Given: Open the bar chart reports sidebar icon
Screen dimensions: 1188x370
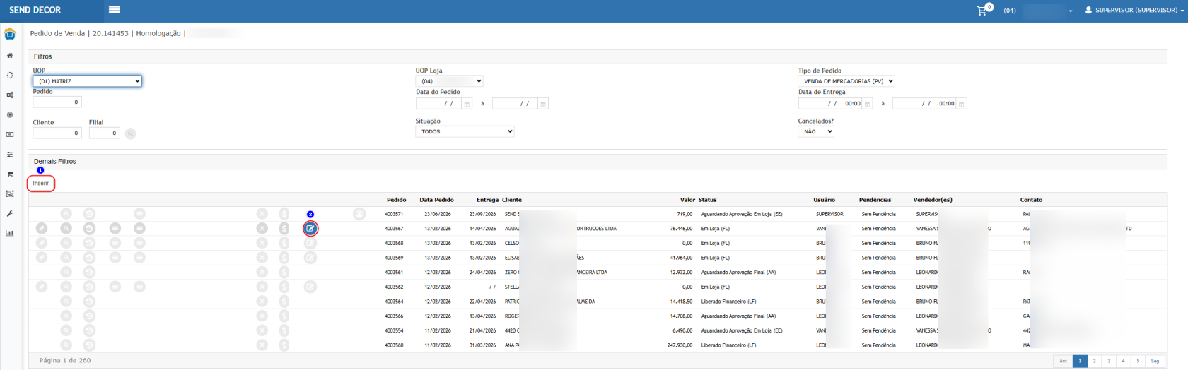Looking at the screenshot, I should tap(10, 233).
